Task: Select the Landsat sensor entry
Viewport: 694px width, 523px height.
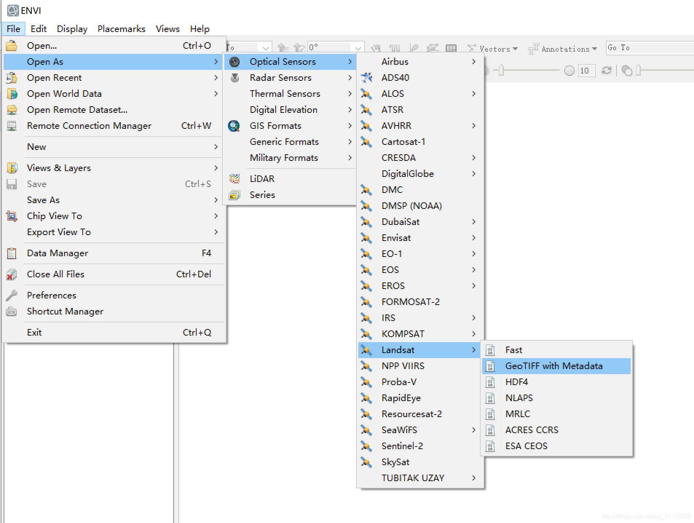Action: click(419, 350)
